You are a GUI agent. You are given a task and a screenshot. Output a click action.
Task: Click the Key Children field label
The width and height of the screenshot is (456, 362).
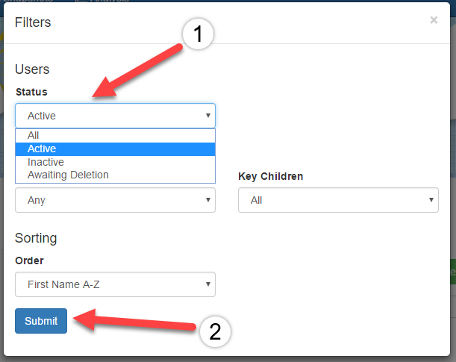pyautogui.click(x=271, y=176)
